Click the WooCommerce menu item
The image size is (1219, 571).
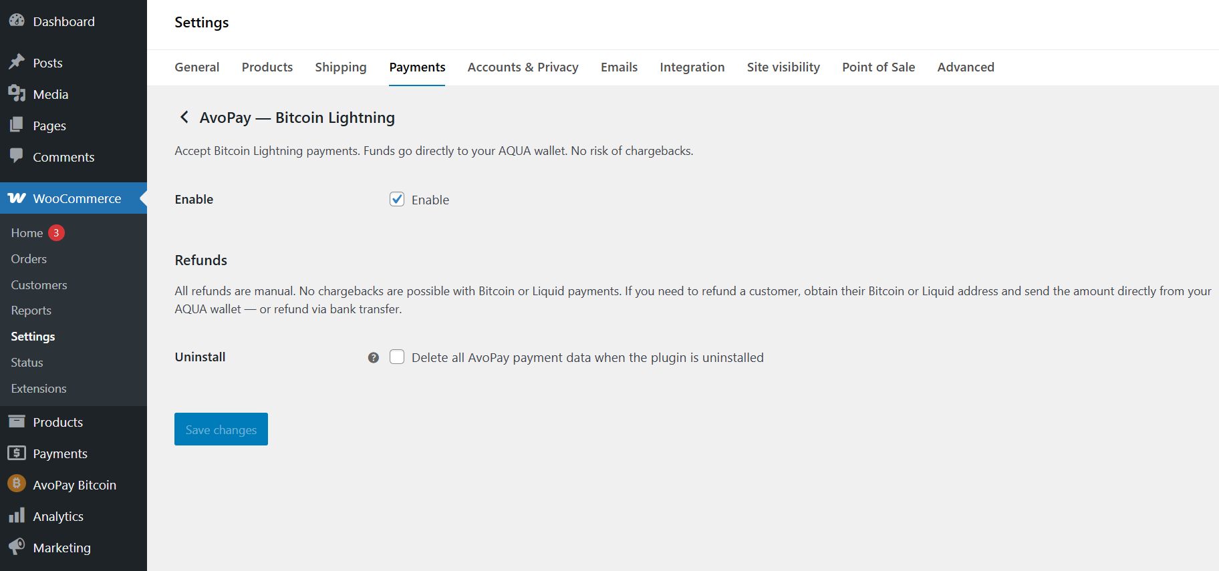tap(74, 198)
